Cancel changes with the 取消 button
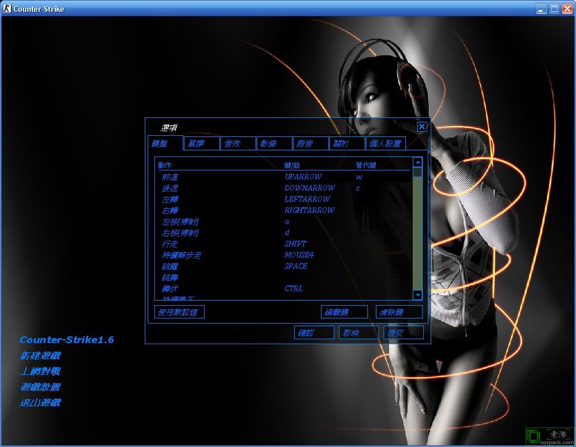 (x=358, y=332)
